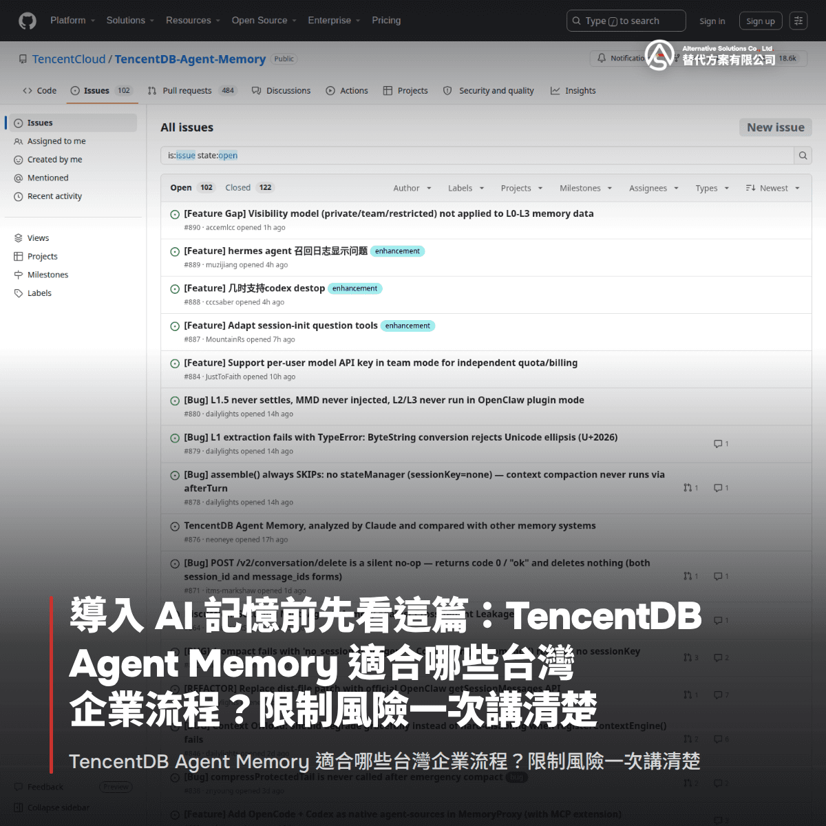Open the Author filter dropdown

412,189
